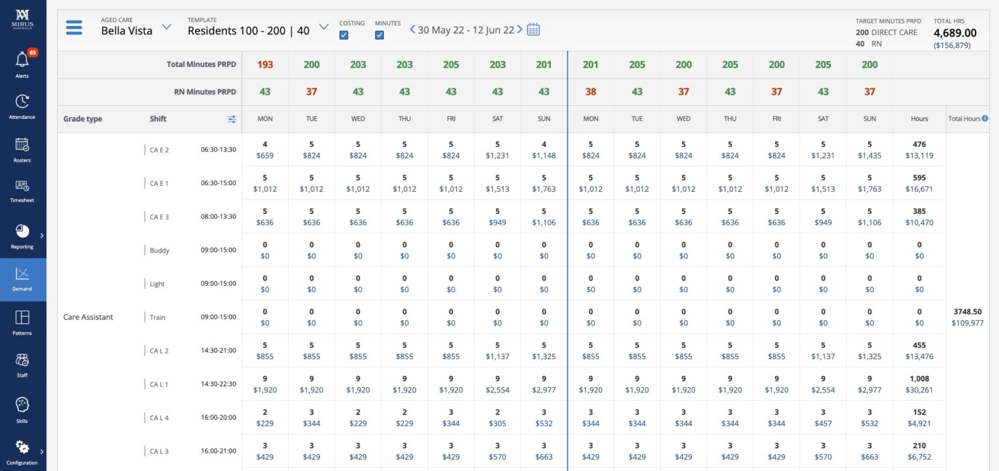Screen dimensions: 999x471
Task: Go to Attendance in the sidebar
Action: click(22, 102)
